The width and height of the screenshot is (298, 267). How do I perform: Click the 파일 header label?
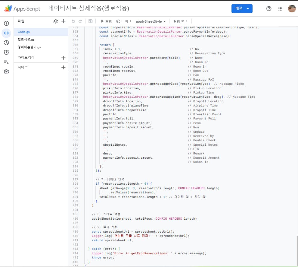21,21
